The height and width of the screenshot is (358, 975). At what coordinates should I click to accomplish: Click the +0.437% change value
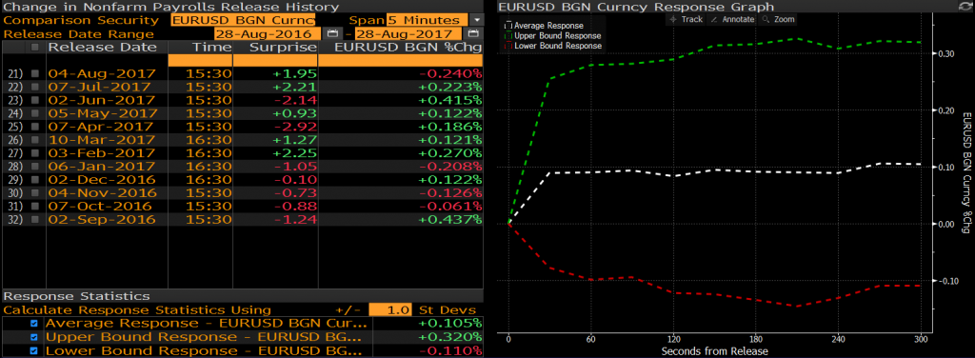pos(450,219)
